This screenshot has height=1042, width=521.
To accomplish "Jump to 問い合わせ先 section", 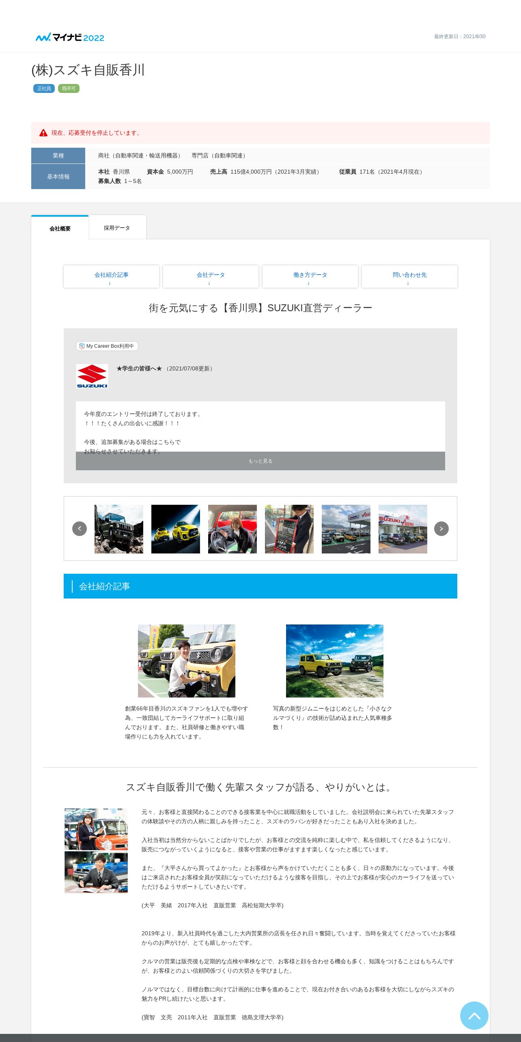I will click(x=409, y=277).
